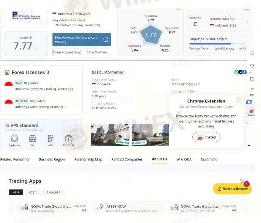The image size is (261, 223).
Task: Click the JAFETS NOW app title
Action: (x=116, y=207)
